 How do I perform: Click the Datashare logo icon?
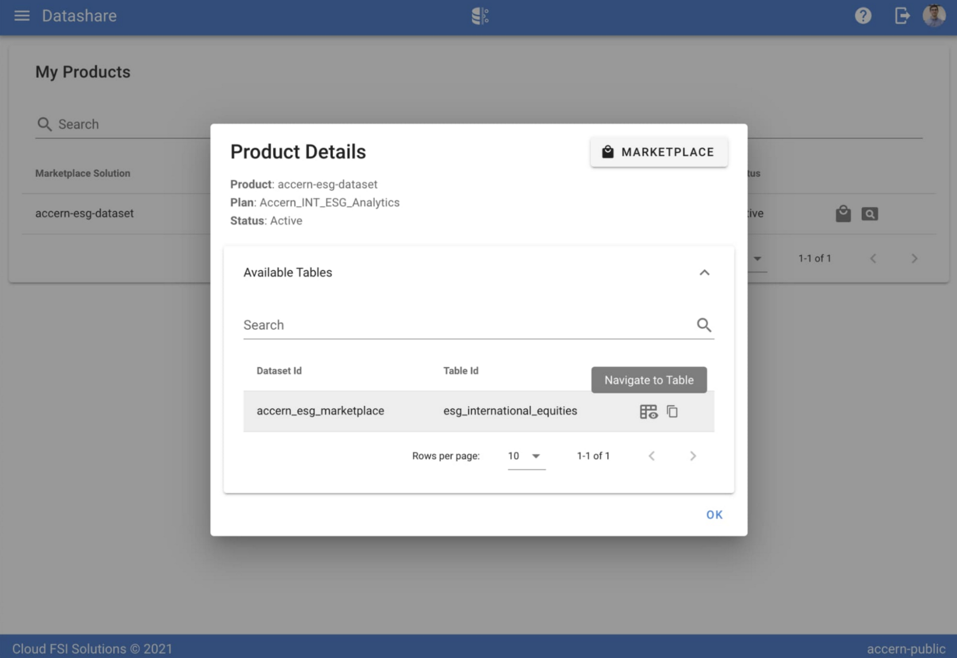click(480, 16)
